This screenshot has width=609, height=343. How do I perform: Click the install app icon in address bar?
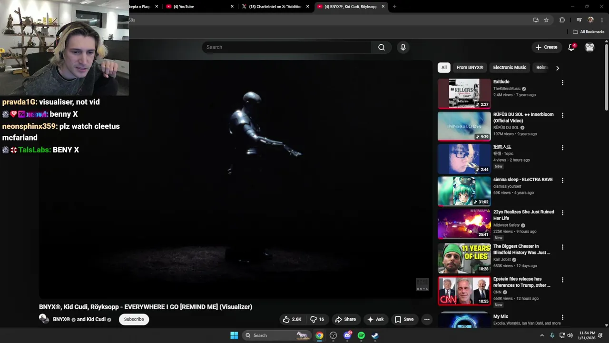pos(536,20)
